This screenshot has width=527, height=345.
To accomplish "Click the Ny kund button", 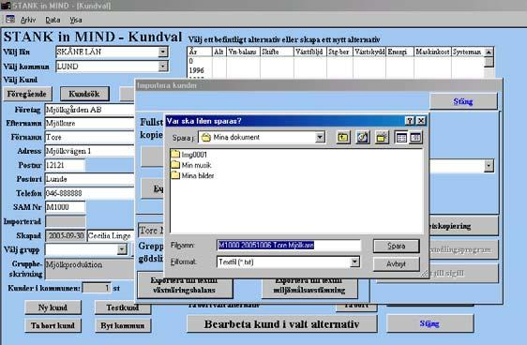I will [53, 307].
